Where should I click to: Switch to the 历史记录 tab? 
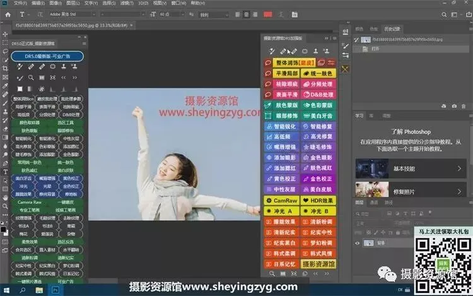tap(392, 29)
